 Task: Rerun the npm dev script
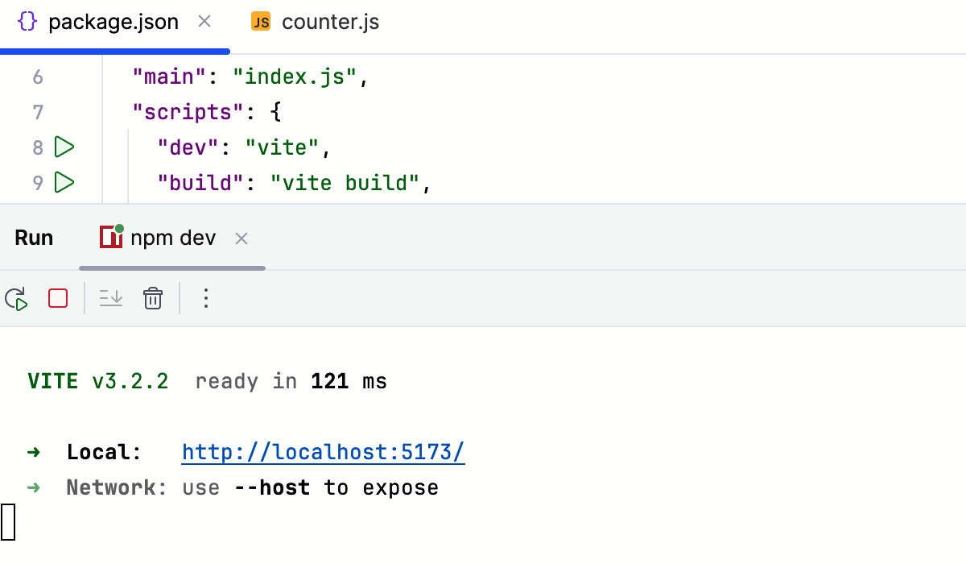tap(15, 298)
